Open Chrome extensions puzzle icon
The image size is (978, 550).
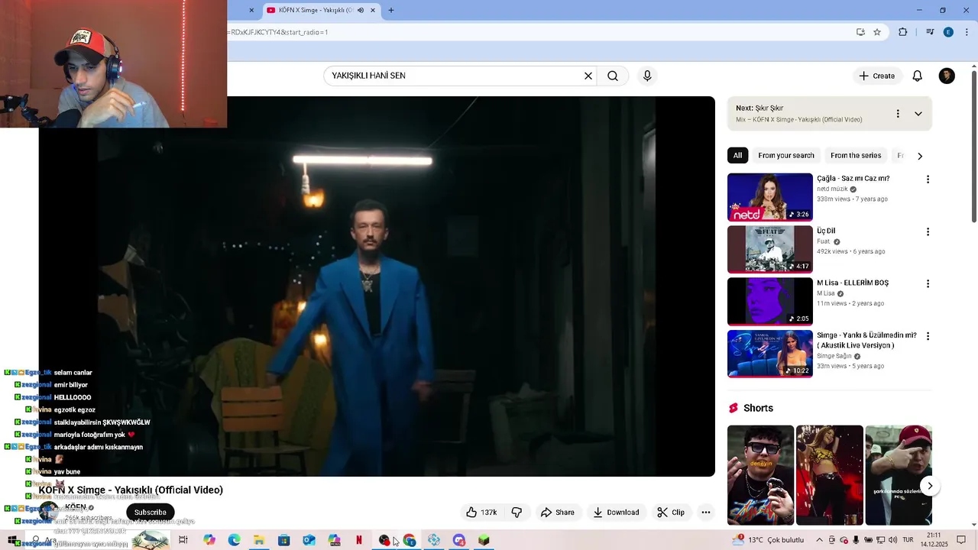(x=903, y=32)
